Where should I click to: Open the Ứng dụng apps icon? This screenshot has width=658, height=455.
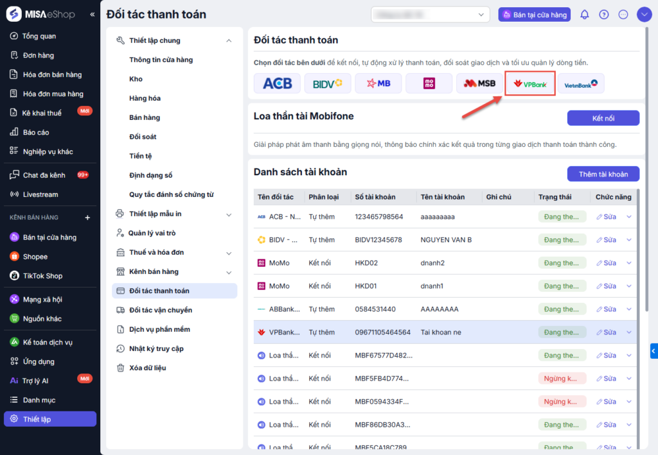14,361
